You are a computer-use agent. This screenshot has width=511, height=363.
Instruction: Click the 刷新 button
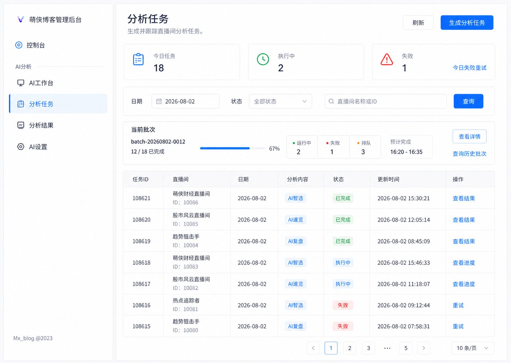coord(418,23)
